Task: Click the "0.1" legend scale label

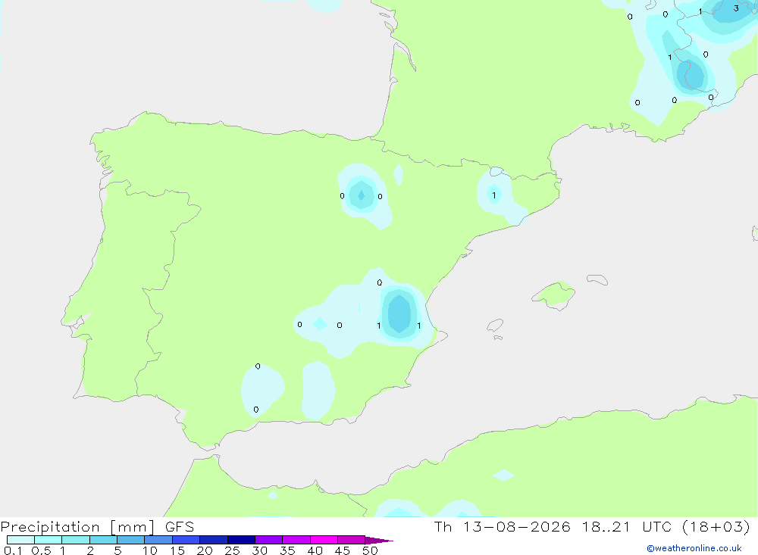Action: point(13,550)
